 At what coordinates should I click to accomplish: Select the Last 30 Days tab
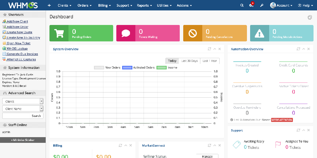(190, 61)
